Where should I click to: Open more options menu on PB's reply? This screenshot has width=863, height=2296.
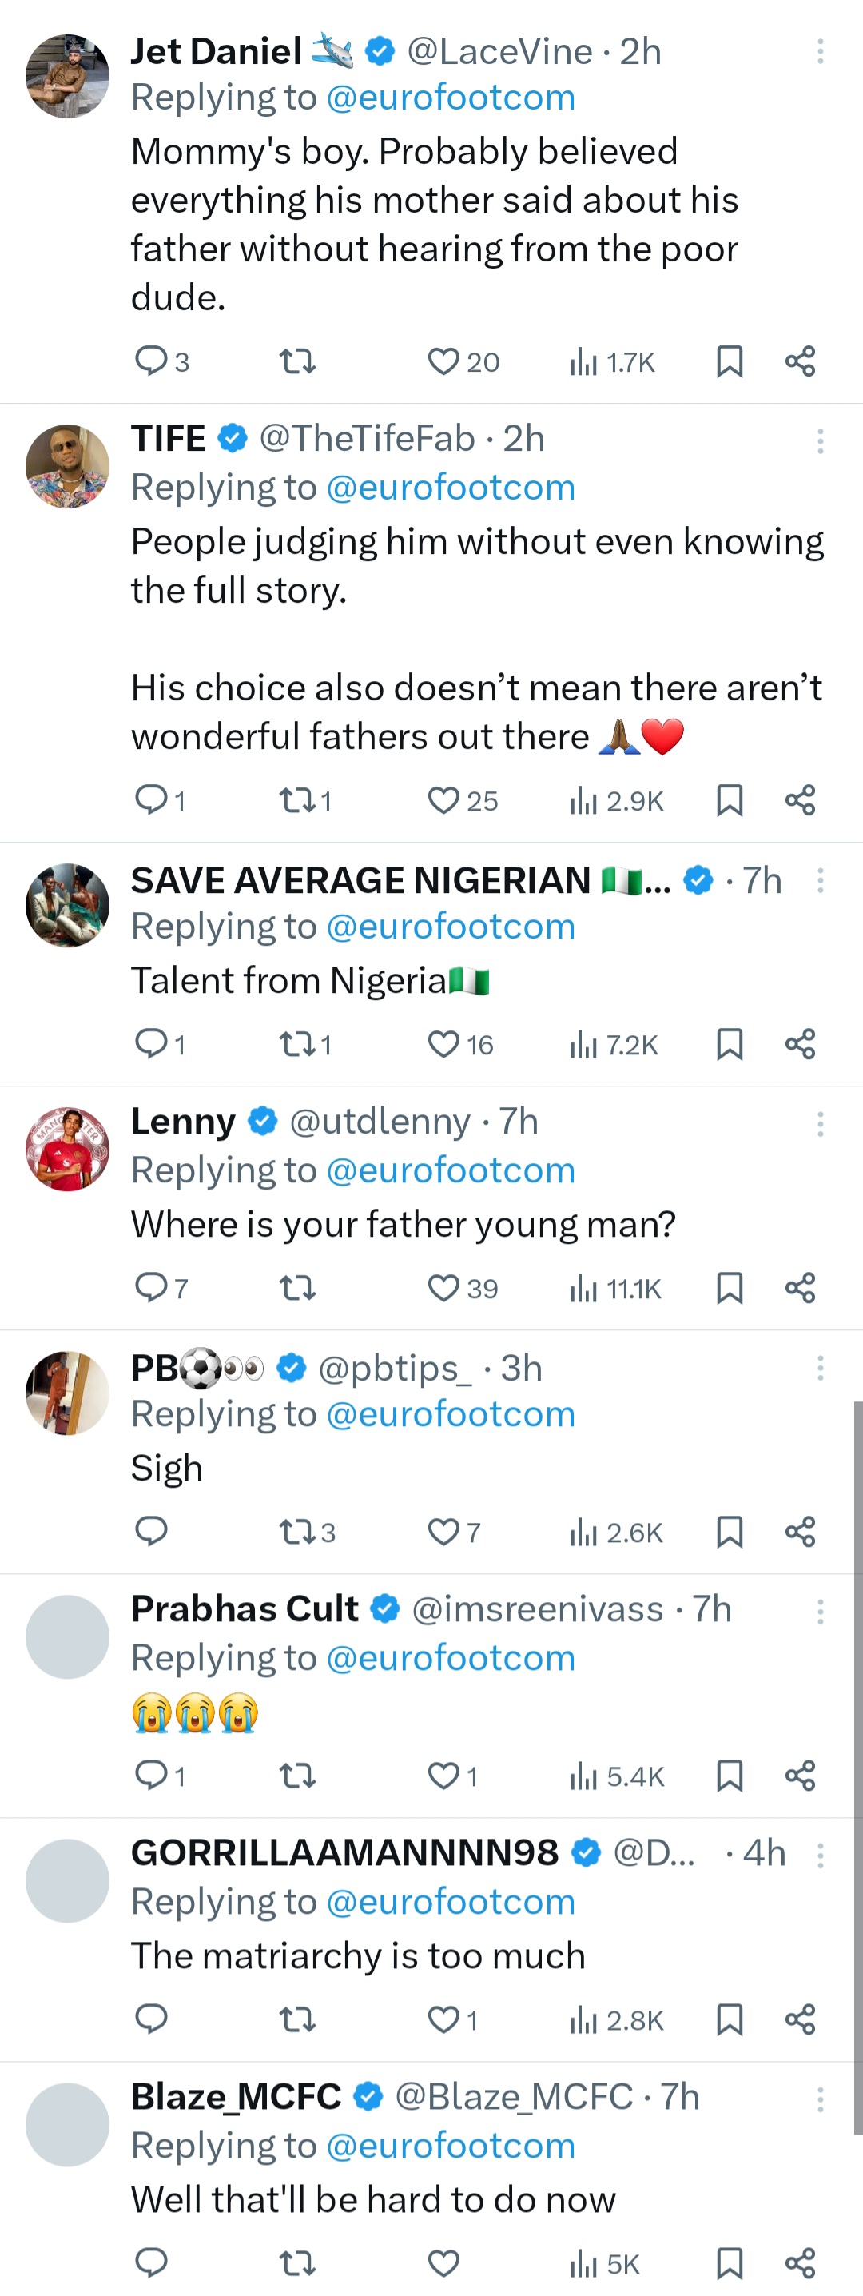[x=819, y=1368]
